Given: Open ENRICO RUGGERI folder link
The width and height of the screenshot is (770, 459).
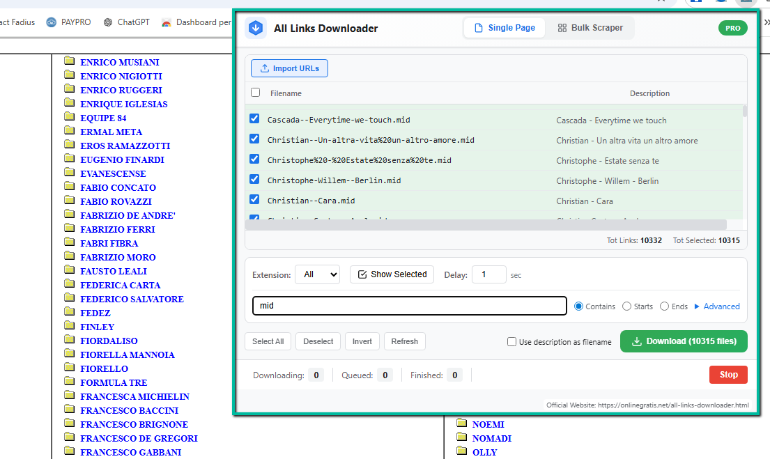Looking at the screenshot, I should click(121, 91).
